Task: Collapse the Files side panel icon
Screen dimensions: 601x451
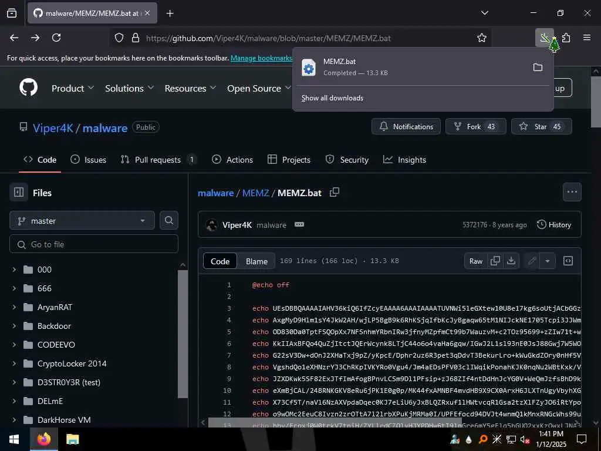Action: [x=19, y=192]
